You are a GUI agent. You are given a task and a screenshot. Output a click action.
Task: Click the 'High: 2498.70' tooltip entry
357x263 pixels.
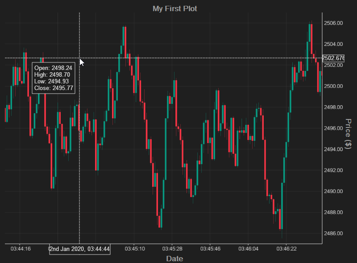(x=53, y=75)
